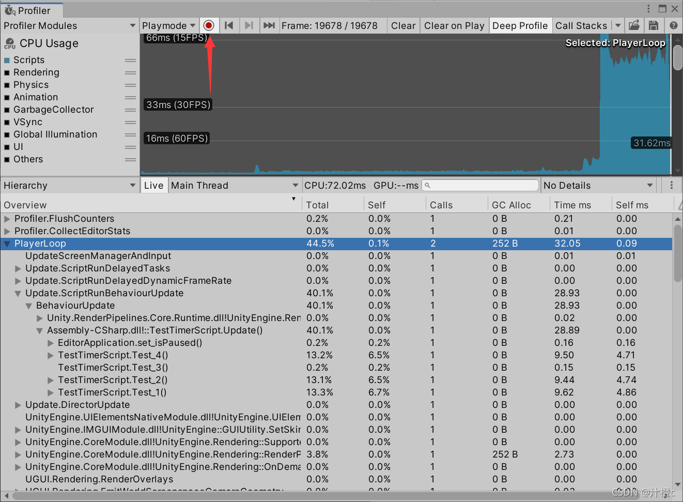This screenshot has height=502, width=683.
Task: Click reorder handle next to GarbageCollector
Action: point(130,110)
